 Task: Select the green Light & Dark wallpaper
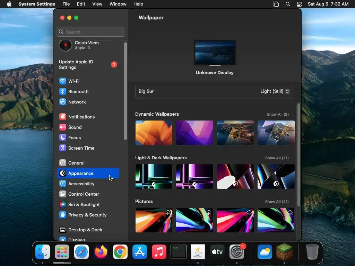[154, 176]
